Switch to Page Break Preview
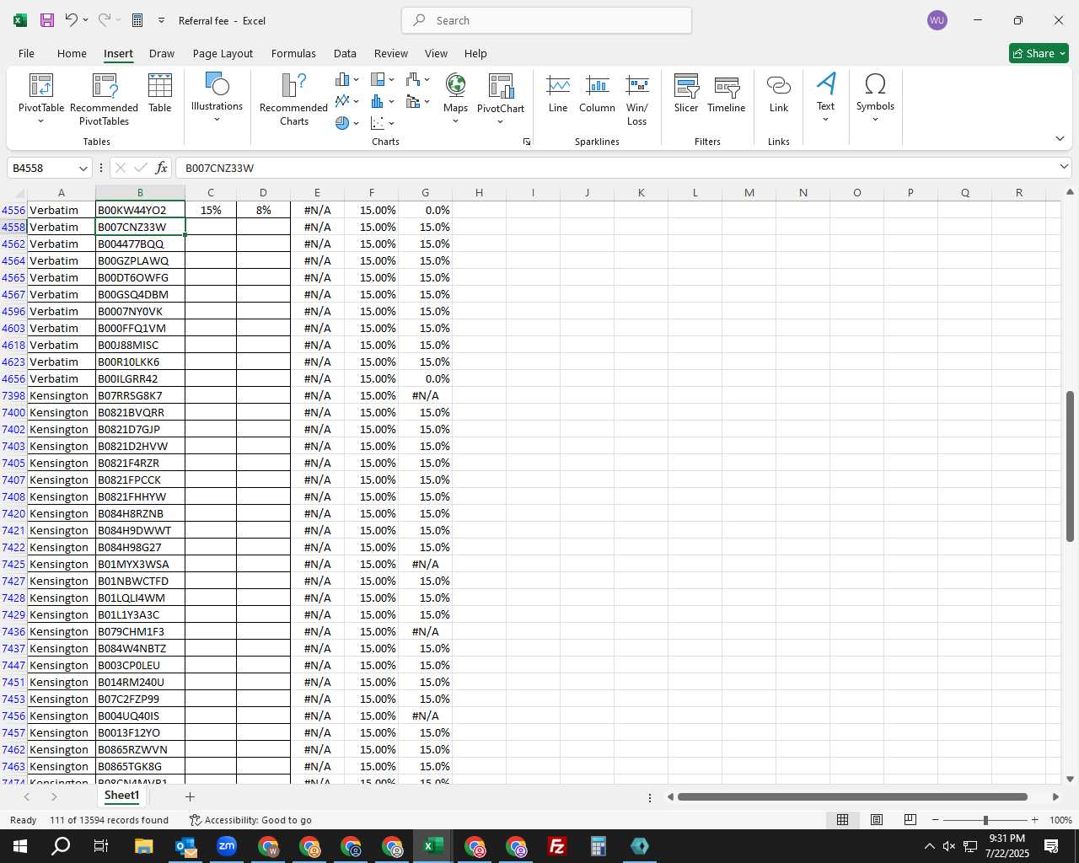 tap(910, 820)
